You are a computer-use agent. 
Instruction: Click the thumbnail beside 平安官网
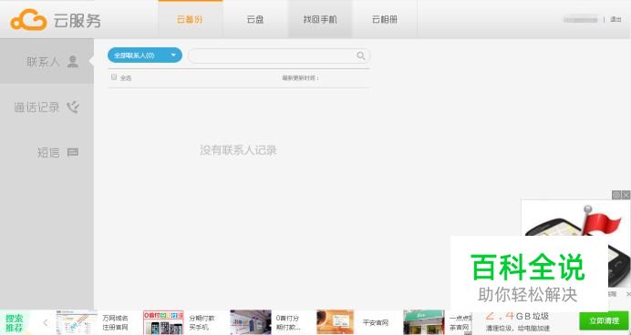(336, 322)
